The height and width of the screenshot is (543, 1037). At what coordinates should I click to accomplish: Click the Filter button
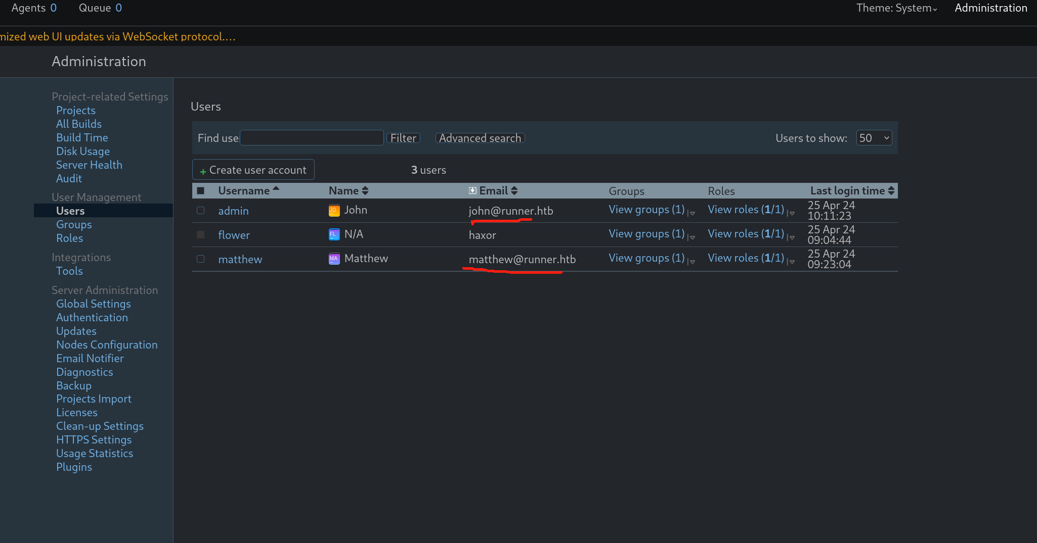[x=403, y=138]
